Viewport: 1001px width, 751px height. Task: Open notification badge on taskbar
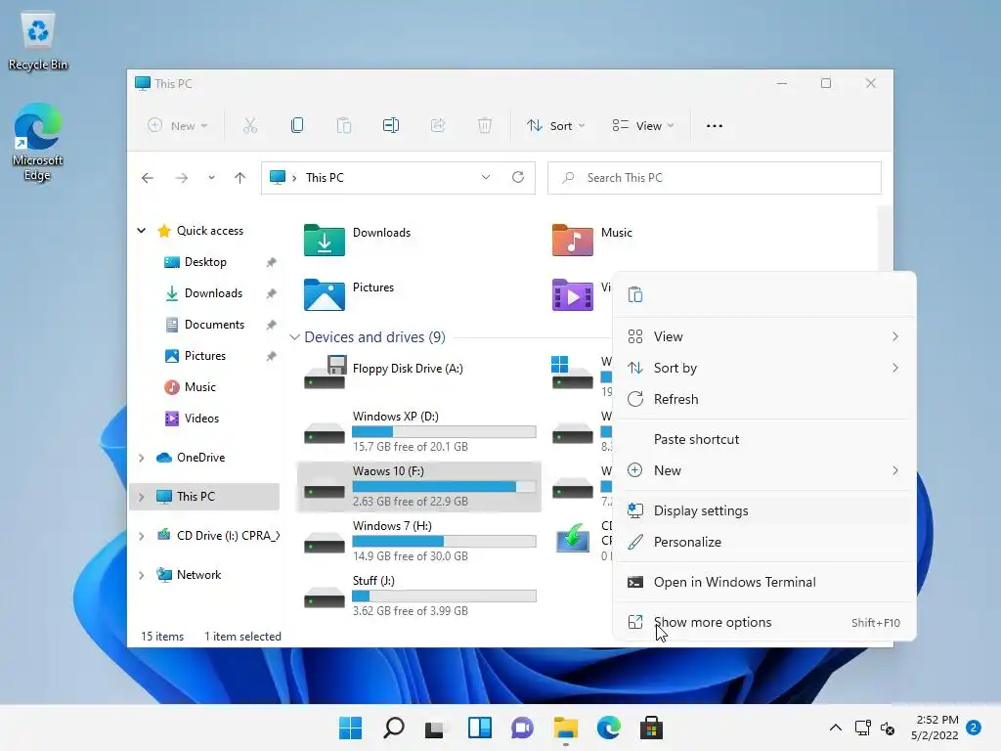[x=974, y=728]
